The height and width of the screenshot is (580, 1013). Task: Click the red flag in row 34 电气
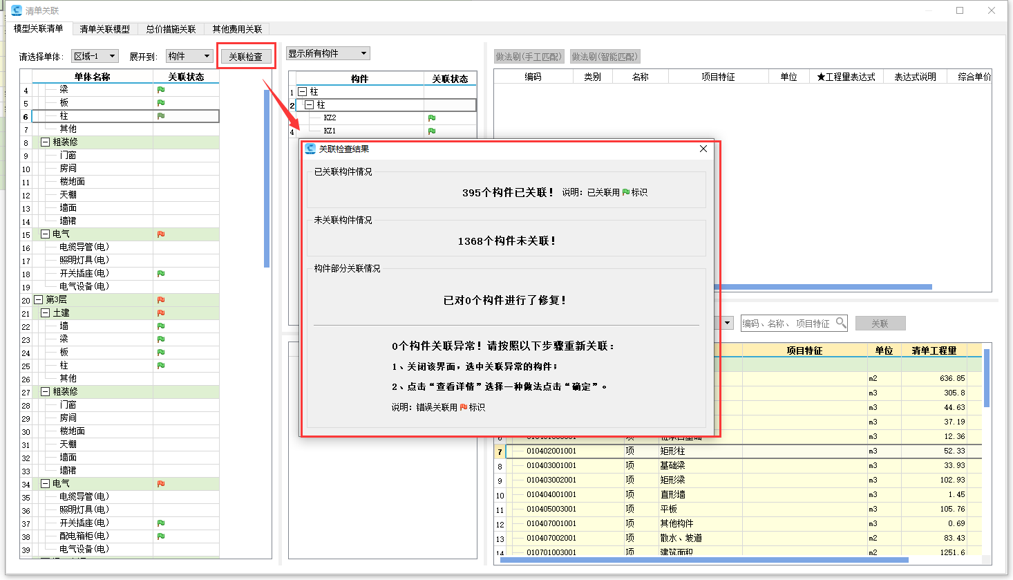click(x=161, y=484)
